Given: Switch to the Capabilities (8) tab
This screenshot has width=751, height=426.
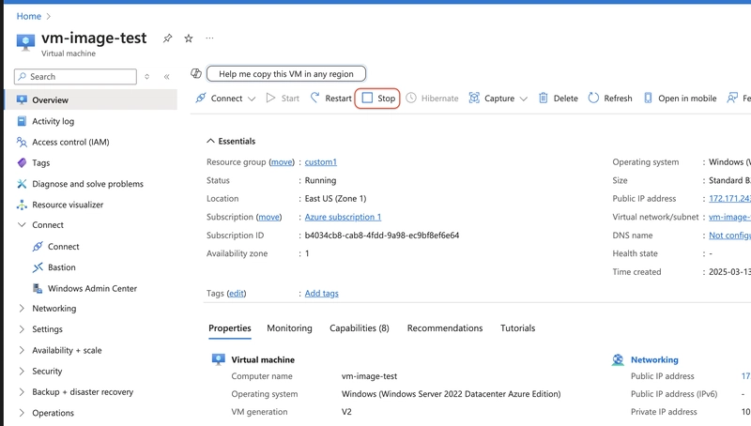Looking at the screenshot, I should [x=360, y=328].
